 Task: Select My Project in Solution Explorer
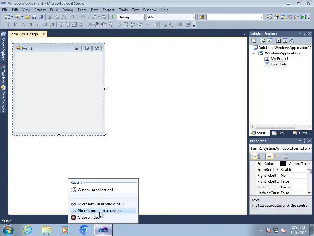point(276,59)
